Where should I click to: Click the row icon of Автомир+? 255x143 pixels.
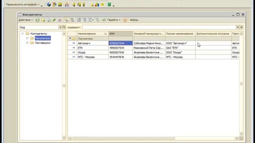pyautogui.click(x=74, y=43)
